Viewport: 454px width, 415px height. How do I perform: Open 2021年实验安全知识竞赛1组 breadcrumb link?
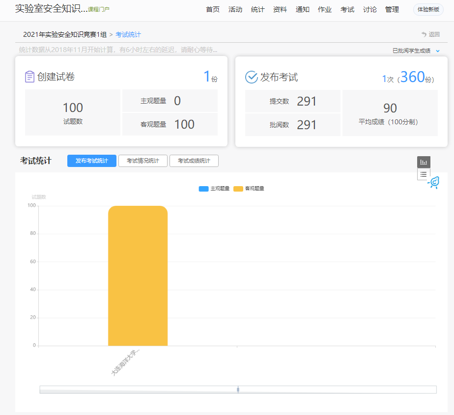click(x=65, y=34)
